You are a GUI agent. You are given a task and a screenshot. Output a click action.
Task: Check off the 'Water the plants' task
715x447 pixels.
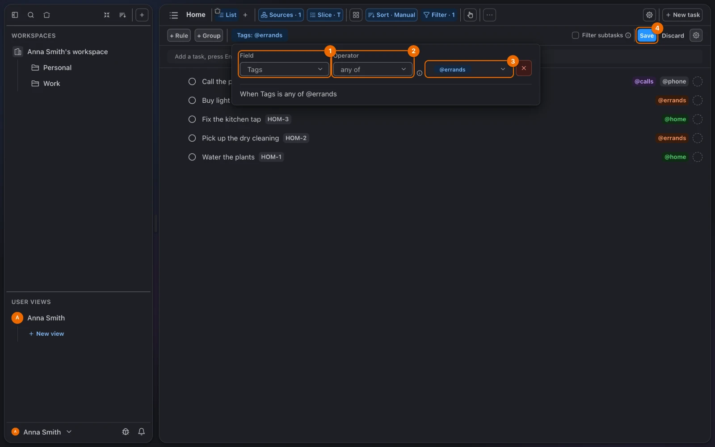click(192, 157)
